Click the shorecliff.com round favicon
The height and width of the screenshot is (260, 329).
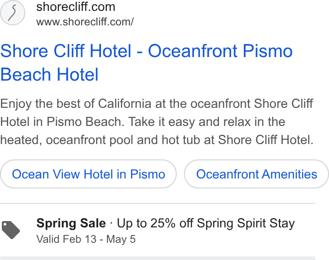[13, 13]
